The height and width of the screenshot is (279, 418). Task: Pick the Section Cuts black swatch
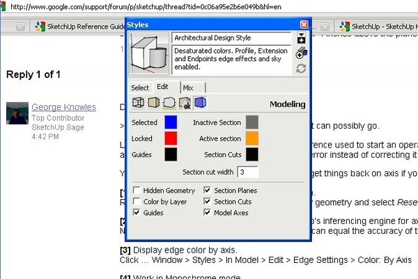252,154
